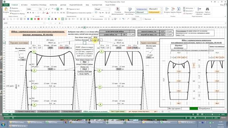Image resolution: width=228 pixels, height=128 pixels.
Task: Click the waist measurement cell 85,0
Action: point(95,38)
